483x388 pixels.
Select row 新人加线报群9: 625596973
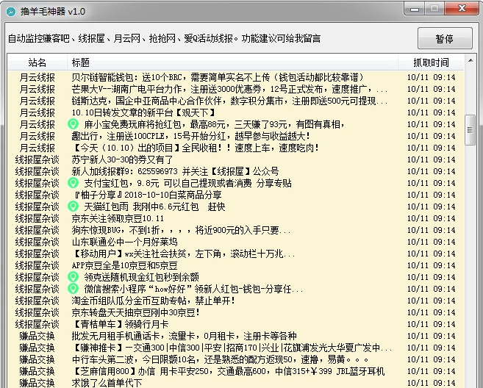coord(236,171)
